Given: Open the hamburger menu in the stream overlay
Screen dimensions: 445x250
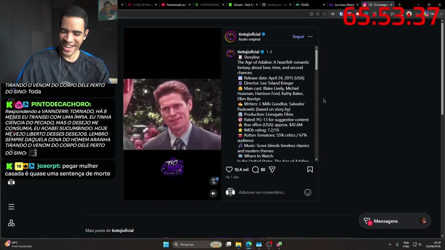Looking at the screenshot, I should pos(11,207).
